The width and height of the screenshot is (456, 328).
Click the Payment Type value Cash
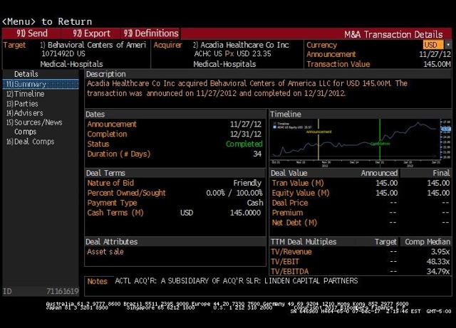click(255, 203)
